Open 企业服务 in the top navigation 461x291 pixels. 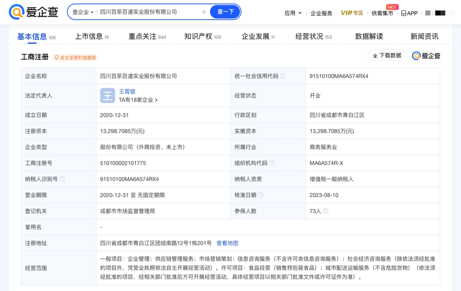point(321,13)
